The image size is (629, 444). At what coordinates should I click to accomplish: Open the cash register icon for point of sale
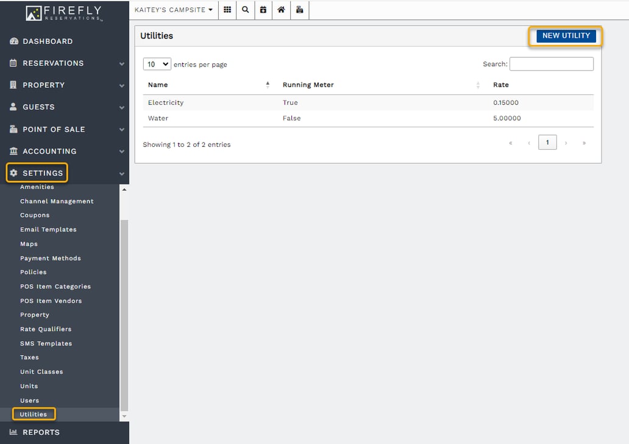299,10
